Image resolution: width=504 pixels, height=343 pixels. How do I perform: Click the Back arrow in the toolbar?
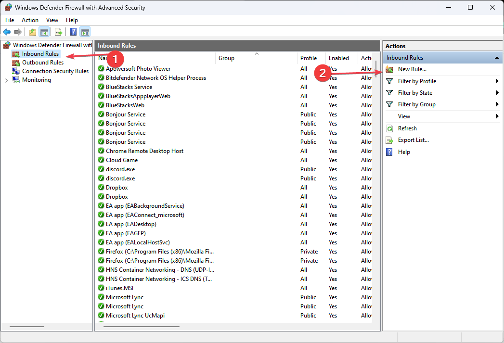coord(7,32)
